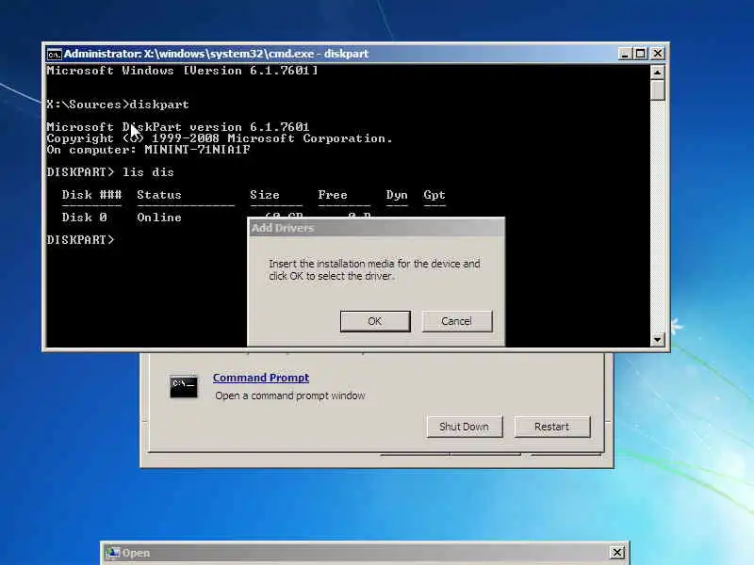Click the Shut Down button

click(464, 427)
